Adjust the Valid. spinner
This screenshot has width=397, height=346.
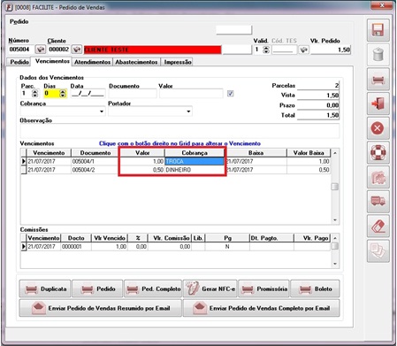pos(266,50)
